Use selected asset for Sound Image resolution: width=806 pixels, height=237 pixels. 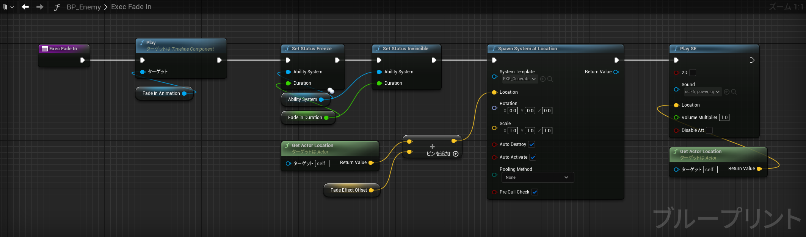[x=727, y=92]
